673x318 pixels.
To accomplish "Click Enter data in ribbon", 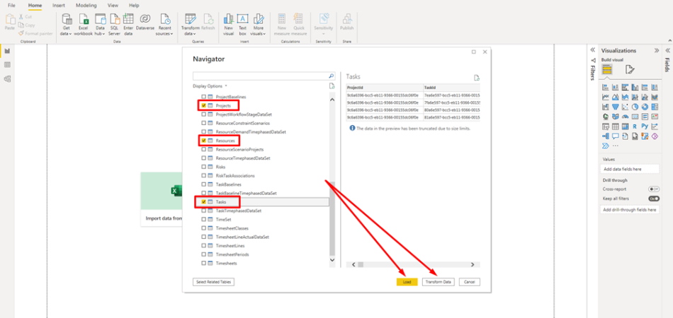I will point(128,24).
